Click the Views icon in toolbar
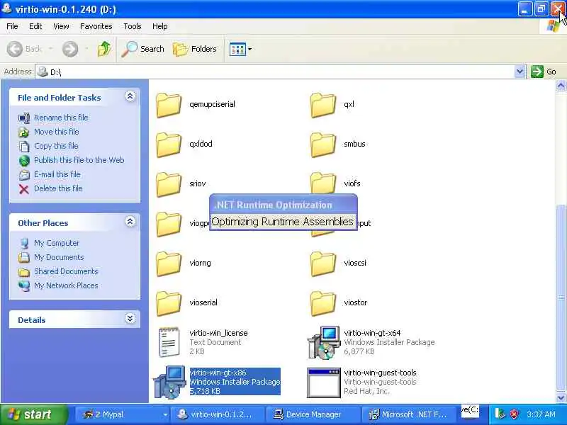Viewport: 567px width, 425px height. pos(237,49)
